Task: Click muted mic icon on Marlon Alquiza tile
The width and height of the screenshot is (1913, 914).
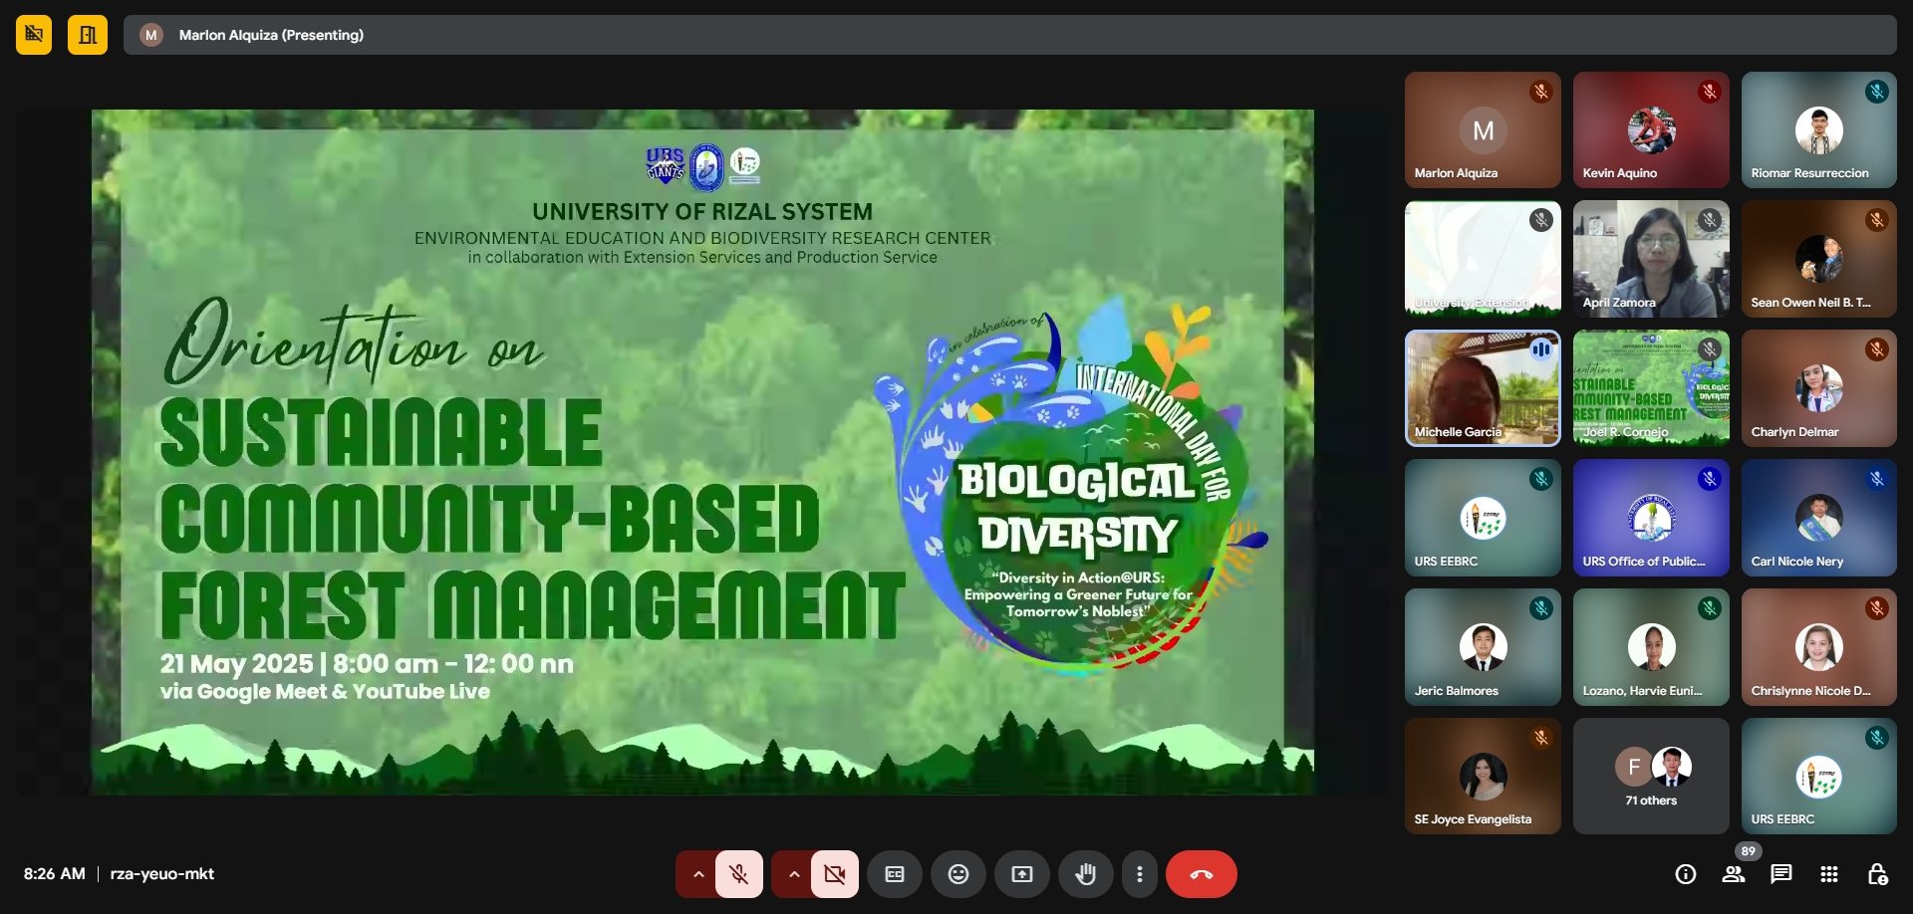Action: tap(1541, 92)
